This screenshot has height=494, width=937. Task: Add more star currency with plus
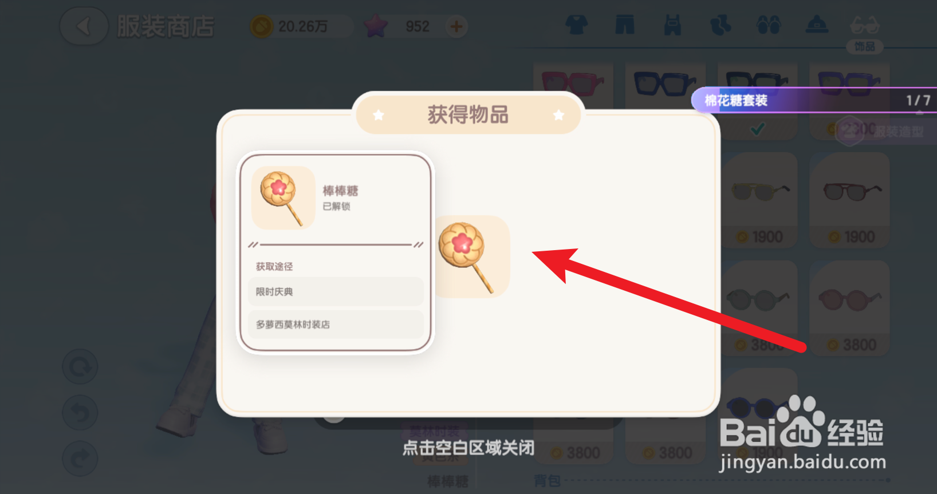[456, 26]
